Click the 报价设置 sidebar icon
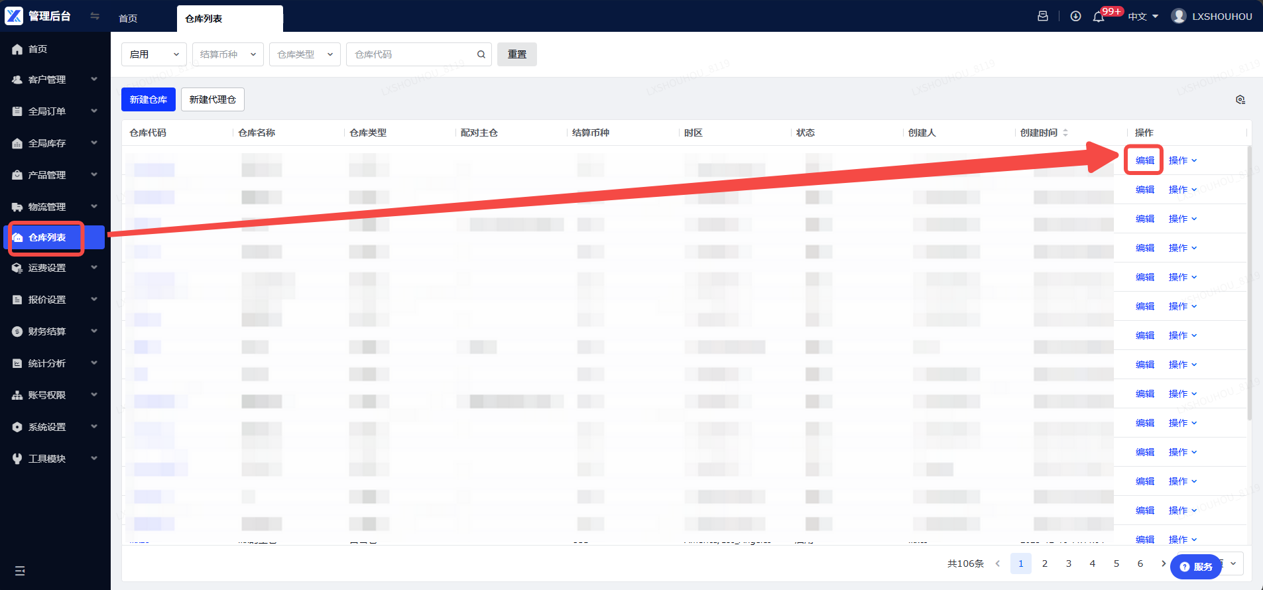The image size is (1263, 590). click(17, 300)
